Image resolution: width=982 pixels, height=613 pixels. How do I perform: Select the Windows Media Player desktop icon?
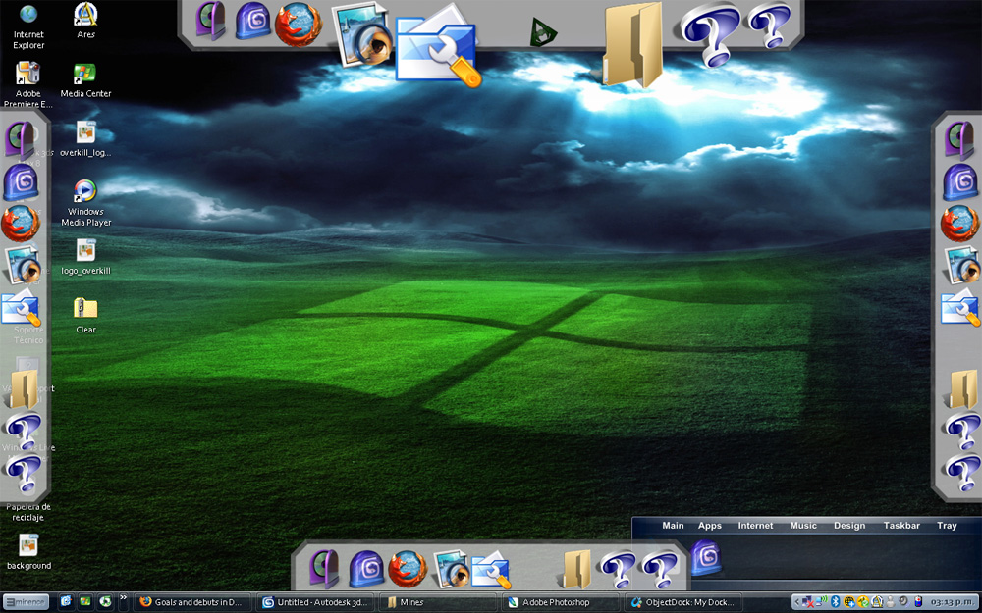[85, 203]
